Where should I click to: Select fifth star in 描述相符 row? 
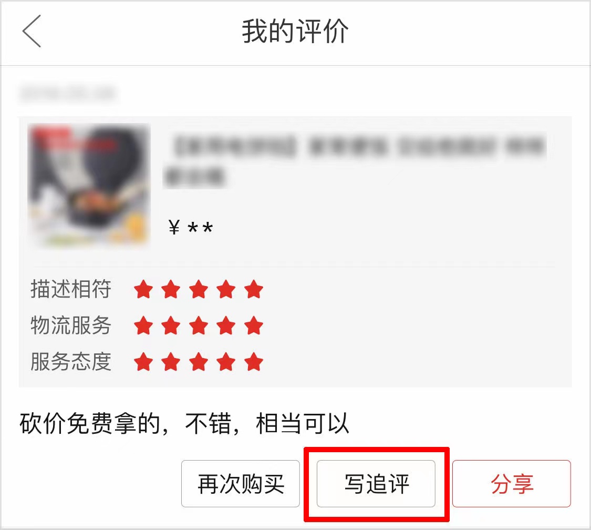(254, 289)
